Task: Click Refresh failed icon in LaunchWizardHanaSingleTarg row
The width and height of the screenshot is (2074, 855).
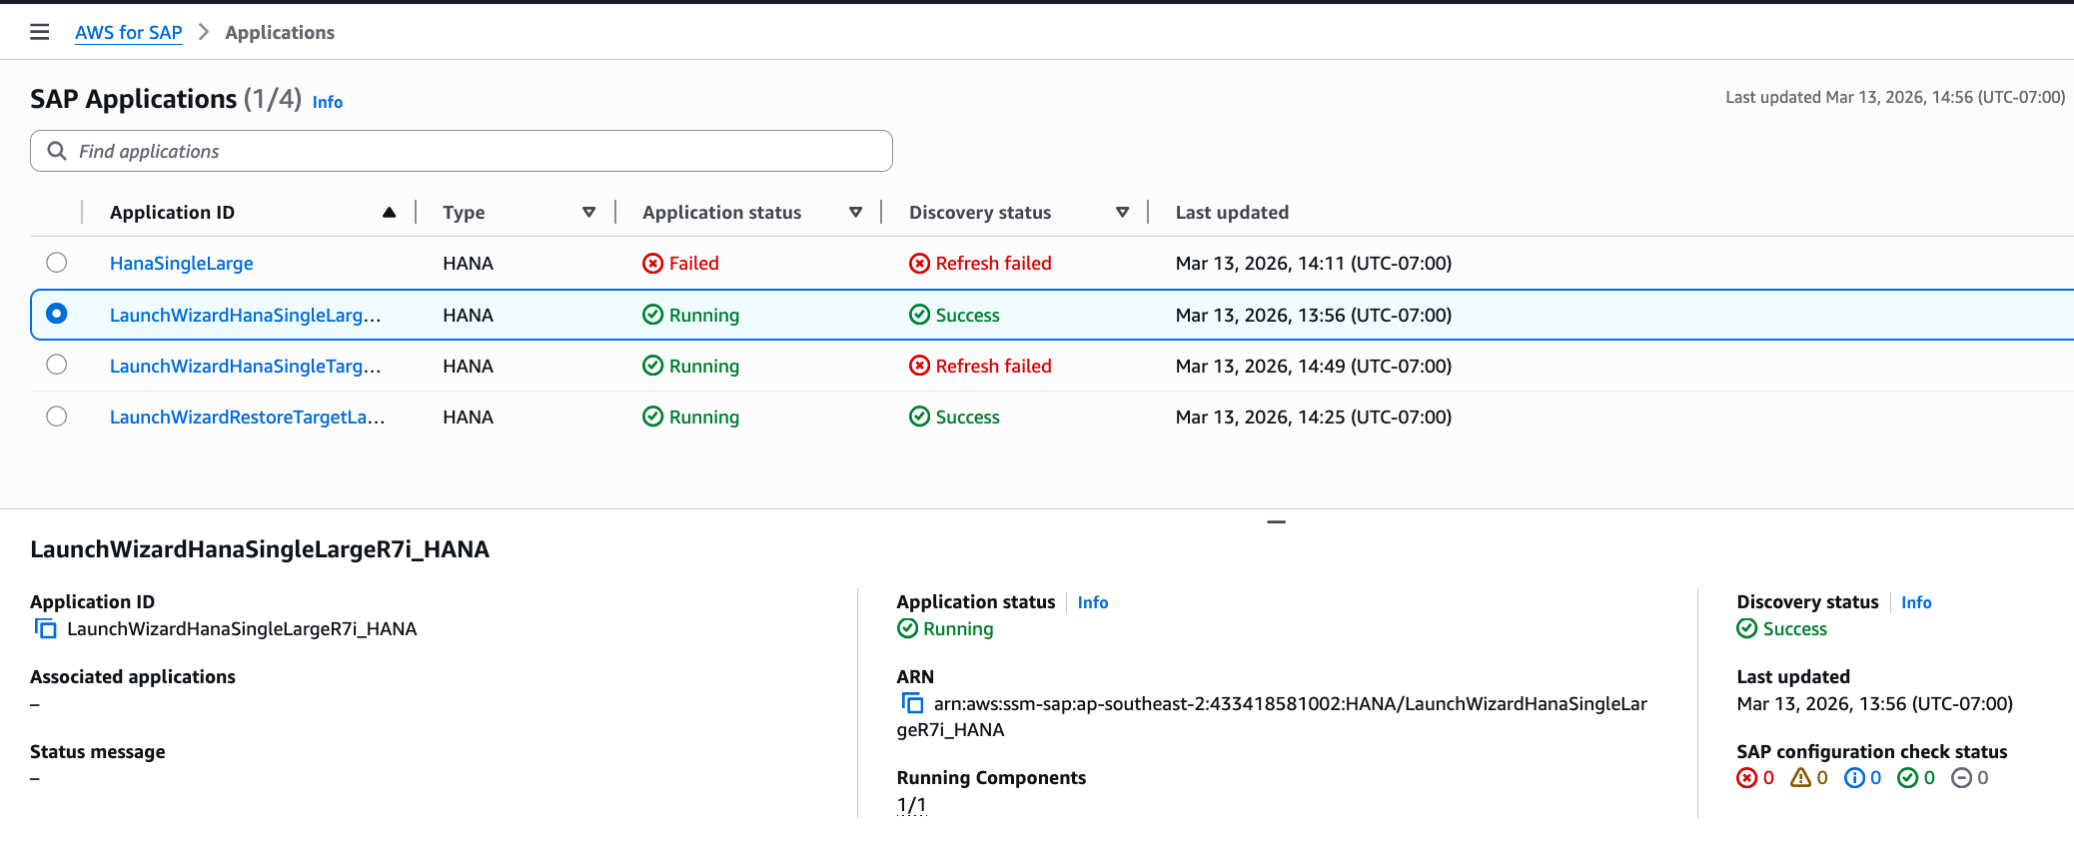Action: [x=919, y=366]
